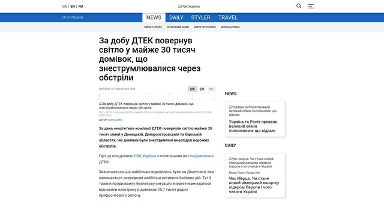Select UA article language button
The image size is (384, 216).
pos(192,89)
